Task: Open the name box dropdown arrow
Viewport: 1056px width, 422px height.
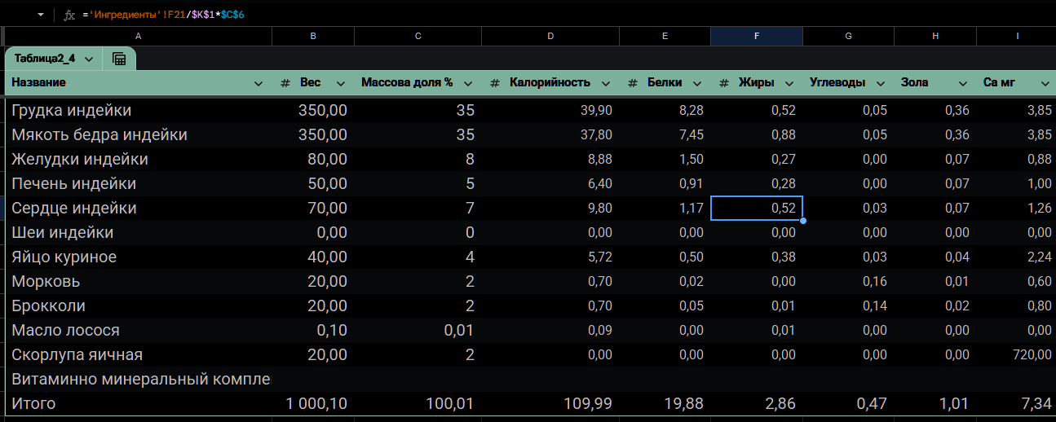Action: click(x=41, y=15)
